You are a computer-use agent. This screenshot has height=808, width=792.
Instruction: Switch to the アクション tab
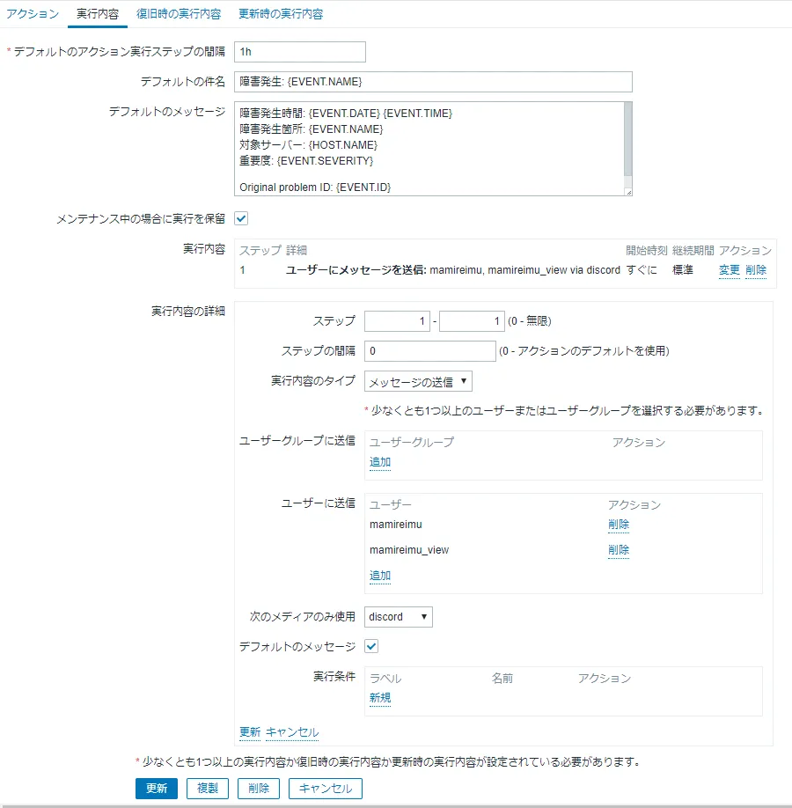click(x=33, y=14)
